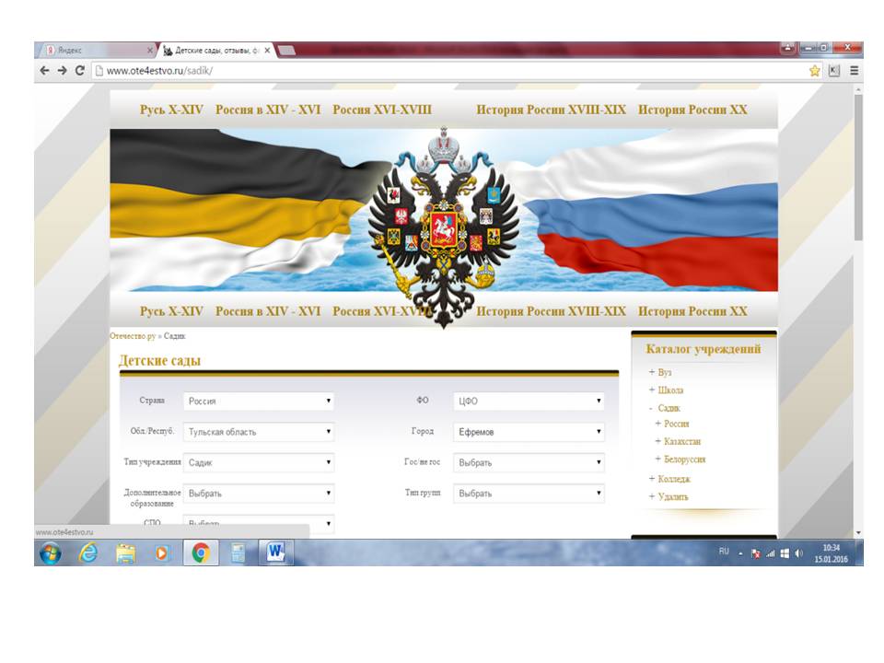Open История России XX above the banner
884x663 pixels.
[692, 110]
